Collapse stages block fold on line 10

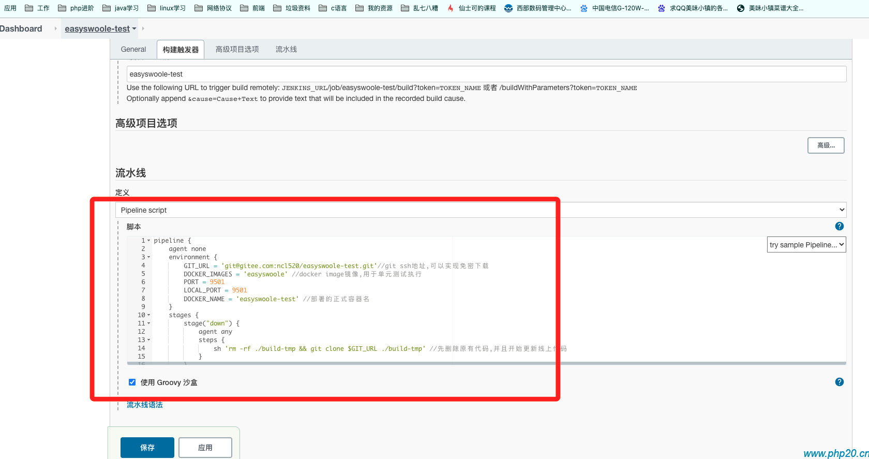149,315
